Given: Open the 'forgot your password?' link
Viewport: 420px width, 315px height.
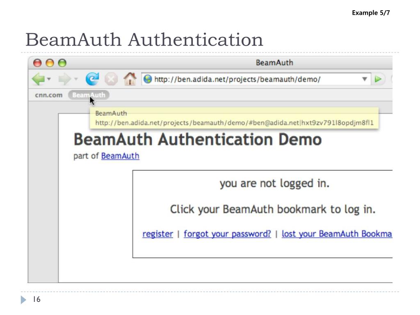Looking at the screenshot, I should [x=227, y=234].
